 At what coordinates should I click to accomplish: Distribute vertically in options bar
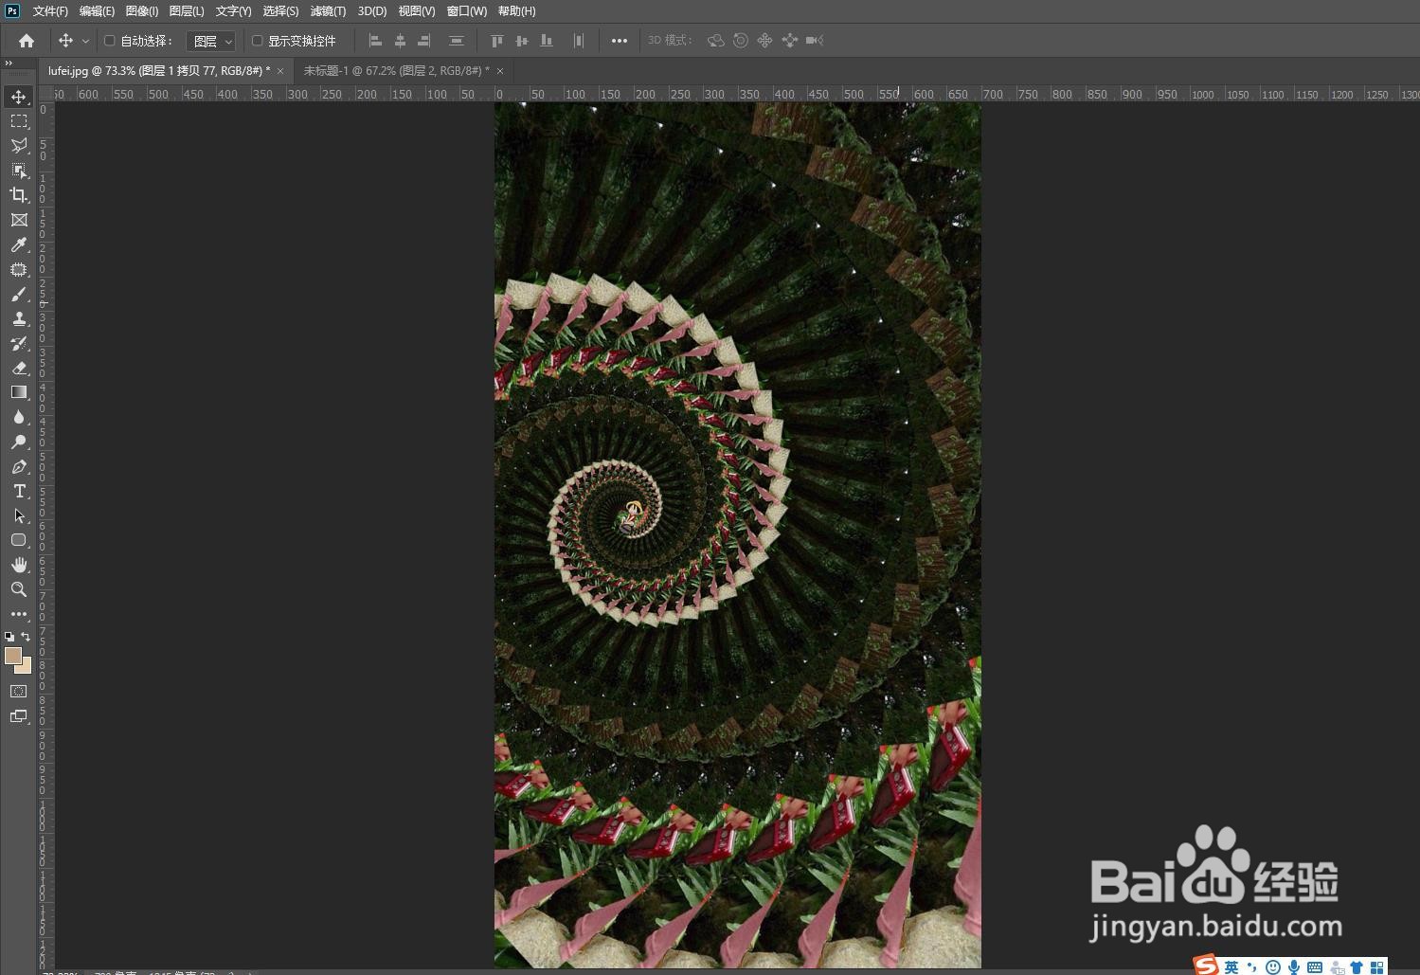[x=456, y=41]
